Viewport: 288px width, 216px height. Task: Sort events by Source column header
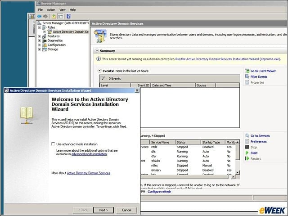[206, 85]
